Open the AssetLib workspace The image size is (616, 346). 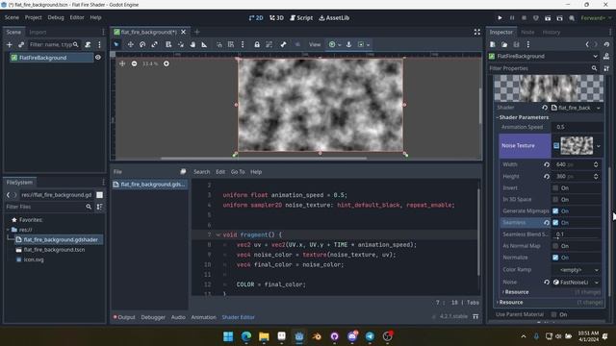point(334,17)
